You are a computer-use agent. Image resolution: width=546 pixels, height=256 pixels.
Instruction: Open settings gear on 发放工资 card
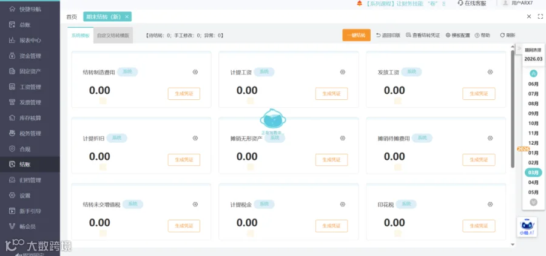(x=490, y=72)
